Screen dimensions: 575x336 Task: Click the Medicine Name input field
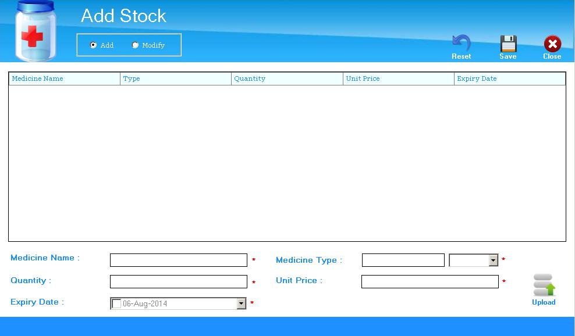click(x=179, y=260)
